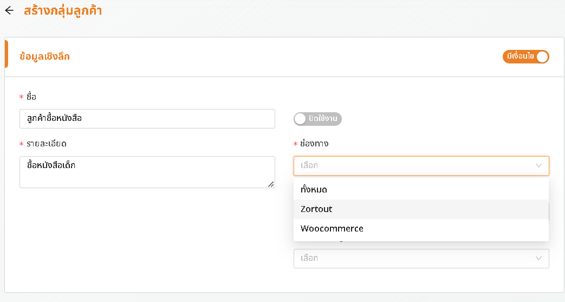565x302 pixels.
Task: Click the textarea resize grip icon
Action: [271, 184]
